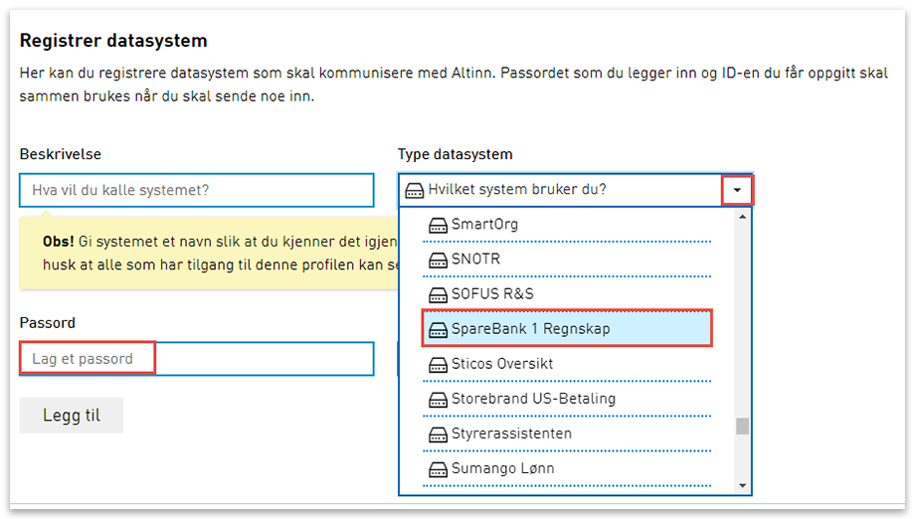Image resolution: width=915 pixels, height=519 pixels.
Task: Click the system icon beside SmartOrg
Action: [438, 226]
